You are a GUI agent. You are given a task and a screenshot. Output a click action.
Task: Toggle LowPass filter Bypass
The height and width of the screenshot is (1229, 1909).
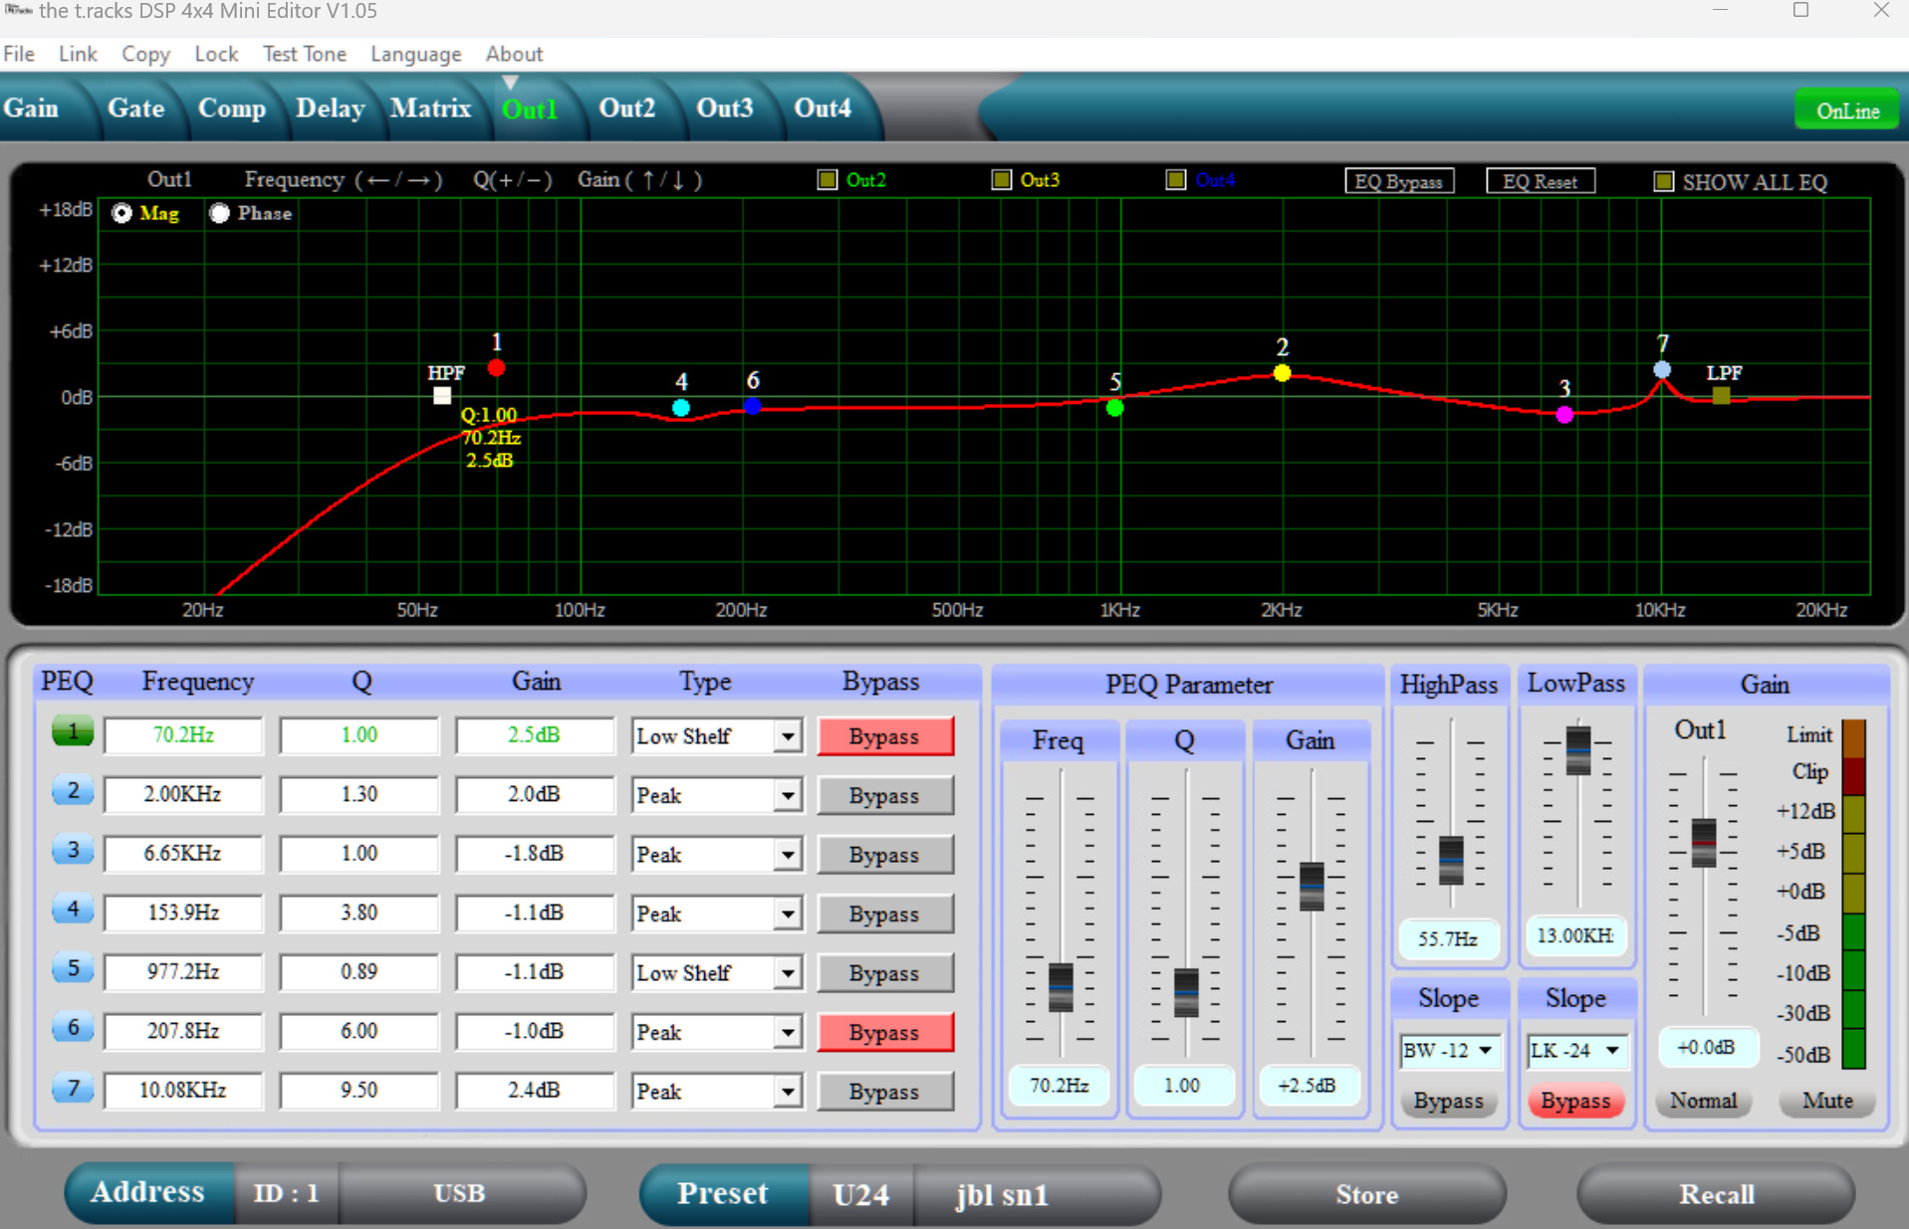pos(1575,1101)
